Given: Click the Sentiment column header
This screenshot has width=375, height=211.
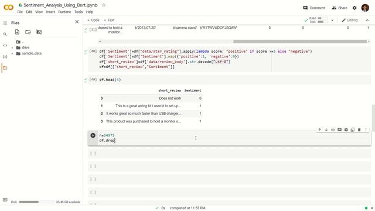Looking at the screenshot, I should [x=193, y=90].
